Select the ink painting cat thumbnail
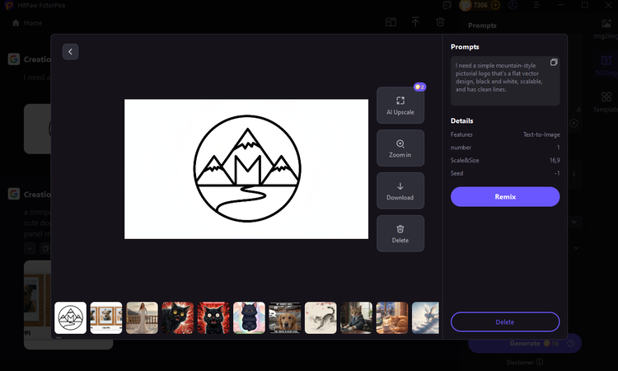Screen dimensions: 618x371 click(321, 317)
